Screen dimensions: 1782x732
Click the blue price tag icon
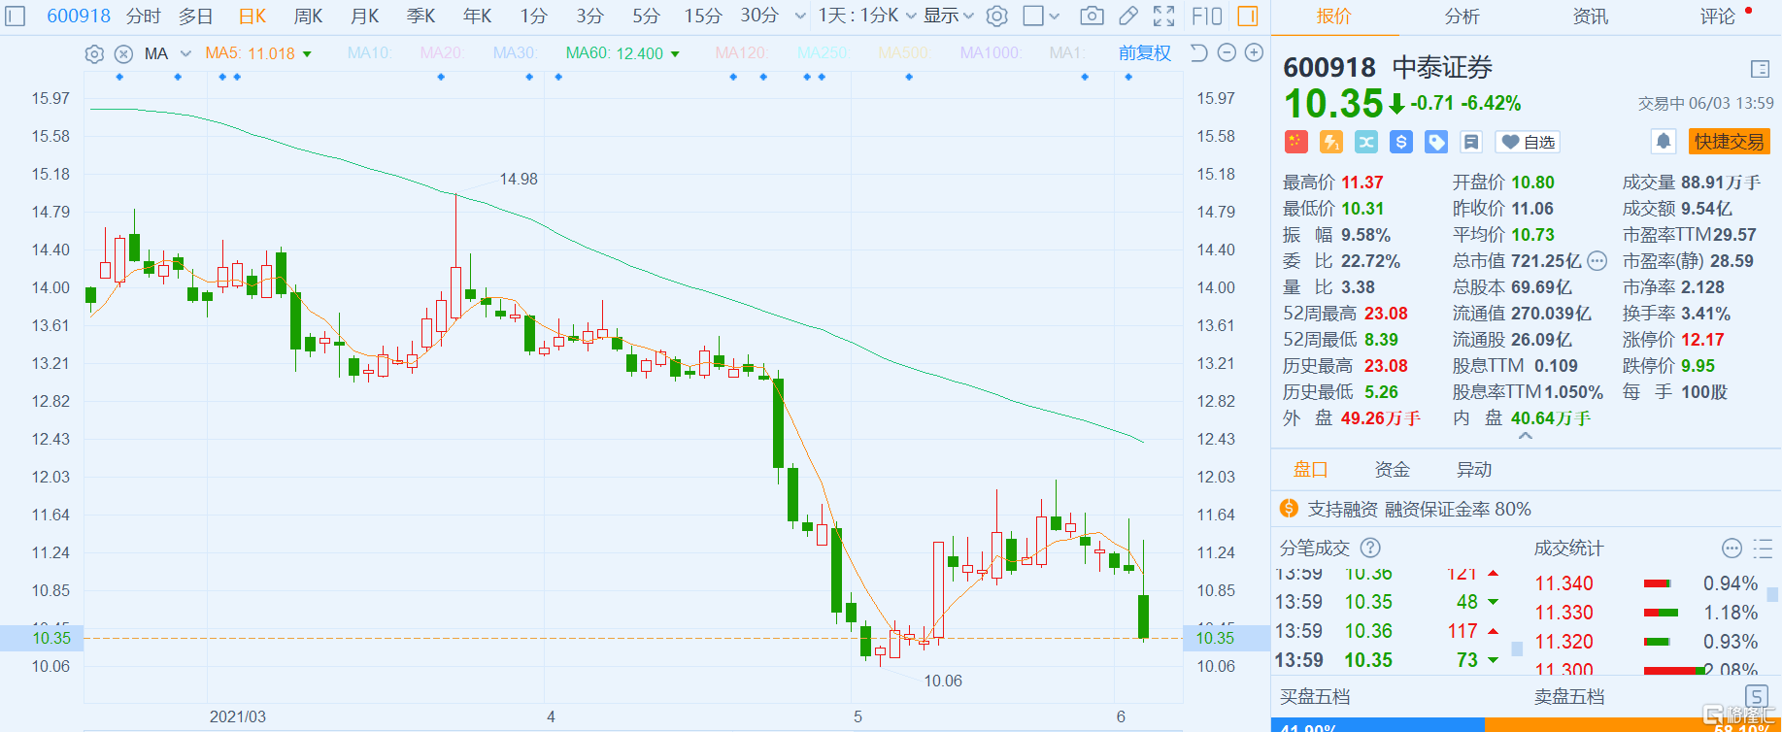pyautogui.click(x=1435, y=142)
